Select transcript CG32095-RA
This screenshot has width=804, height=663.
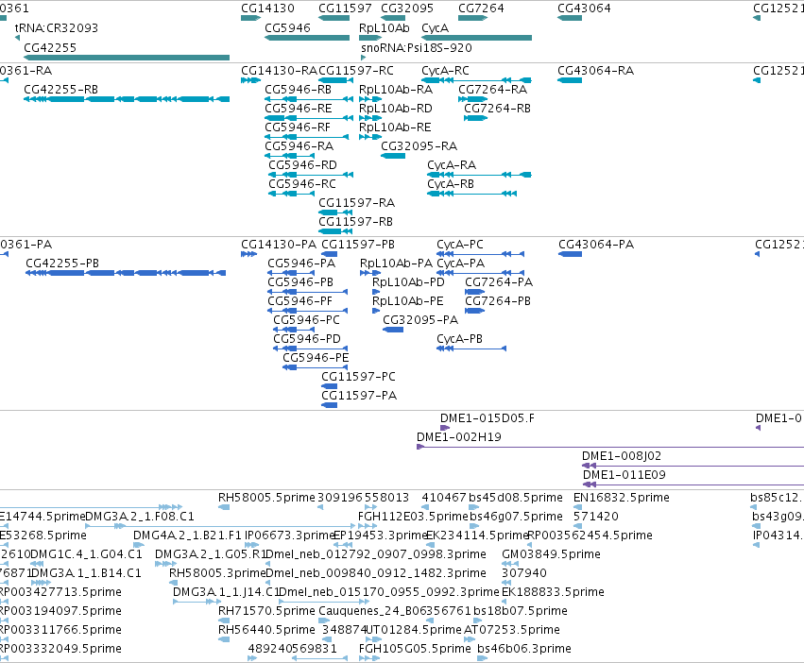393,156
